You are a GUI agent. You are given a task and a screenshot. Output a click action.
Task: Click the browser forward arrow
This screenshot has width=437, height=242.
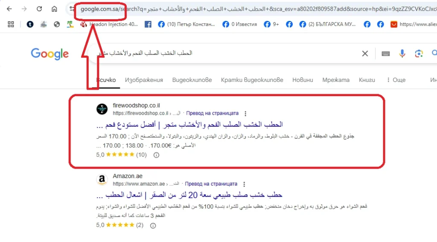[x=24, y=9]
